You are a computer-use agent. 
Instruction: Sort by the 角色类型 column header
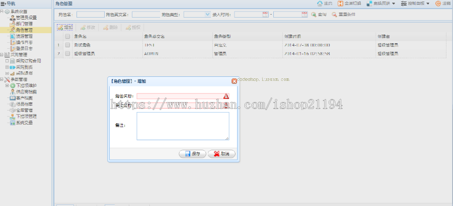(x=247, y=36)
